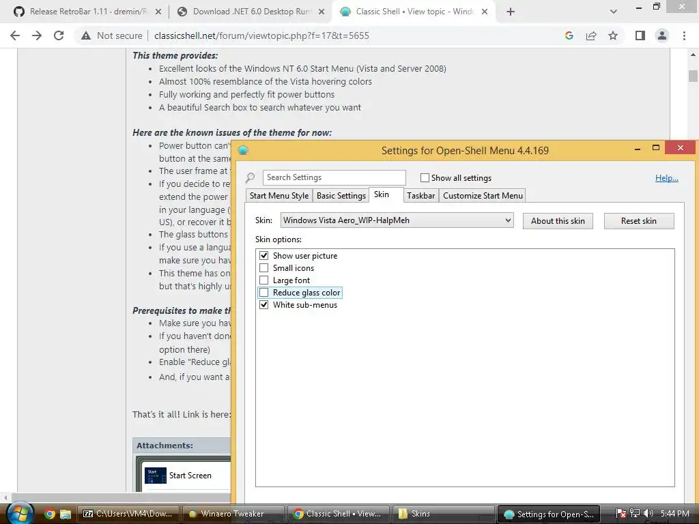Viewport: 699px width, 524px height.
Task: Disable White sub-menus
Action: pyautogui.click(x=264, y=305)
